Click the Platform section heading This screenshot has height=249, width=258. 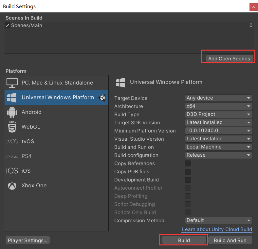16,71
